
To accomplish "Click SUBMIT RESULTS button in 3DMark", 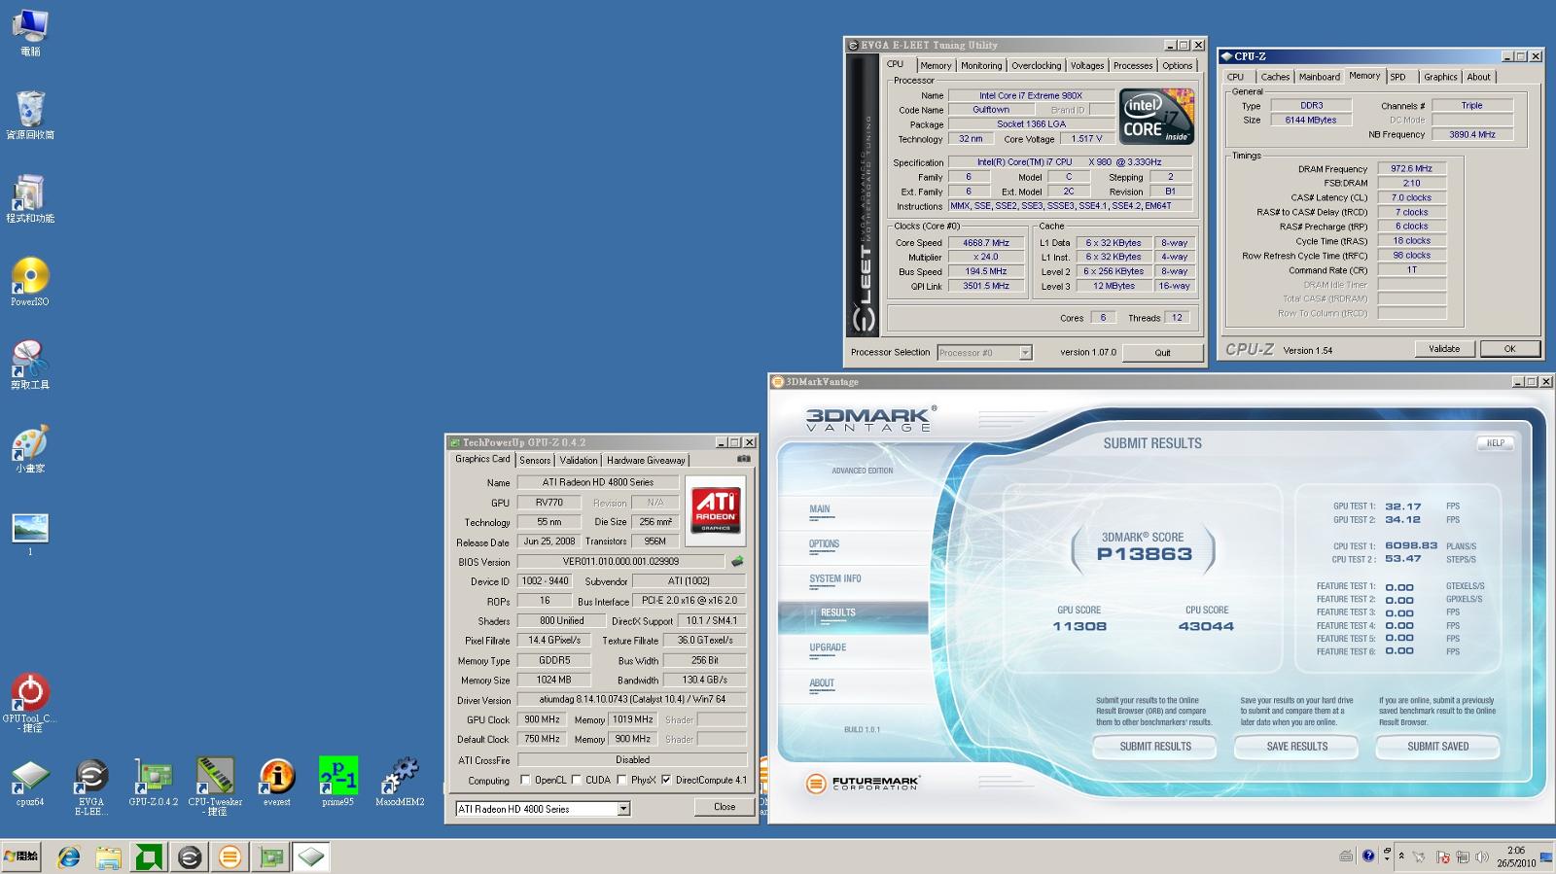I will [x=1155, y=747].
